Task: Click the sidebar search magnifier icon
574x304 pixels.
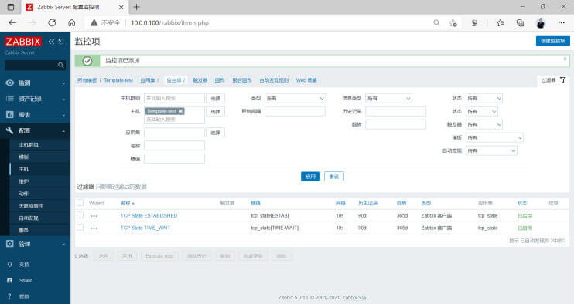Action: coord(61,66)
